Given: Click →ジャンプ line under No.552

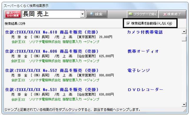Looking at the screenshot, I should pyautogui.click(x=55, y=80).
